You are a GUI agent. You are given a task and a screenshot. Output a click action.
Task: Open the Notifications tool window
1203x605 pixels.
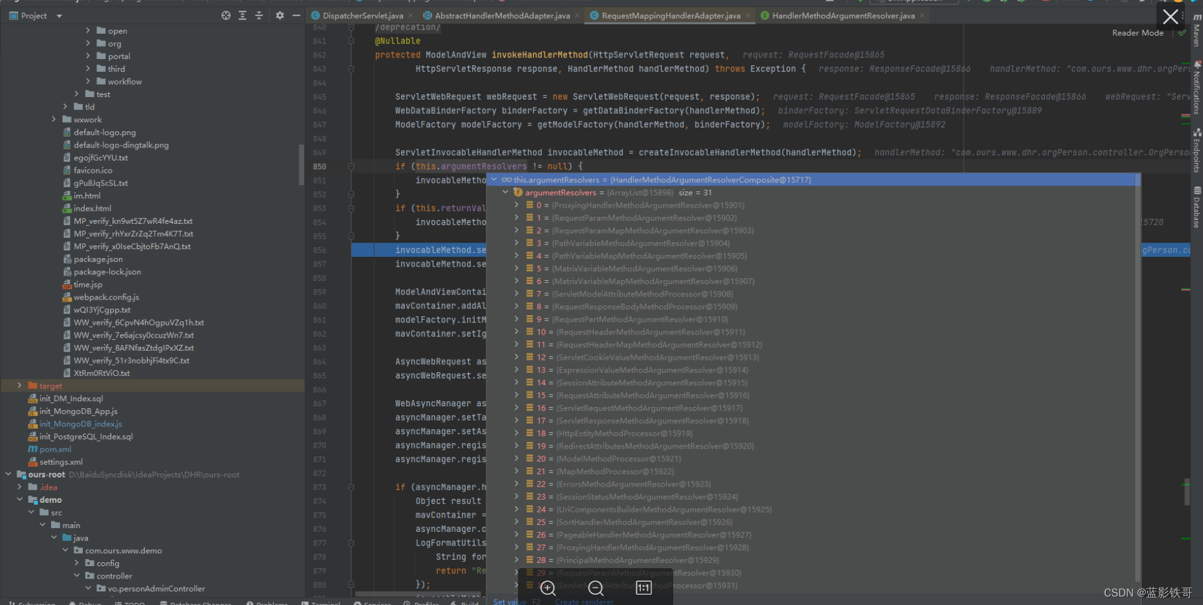click(1197, 88)
